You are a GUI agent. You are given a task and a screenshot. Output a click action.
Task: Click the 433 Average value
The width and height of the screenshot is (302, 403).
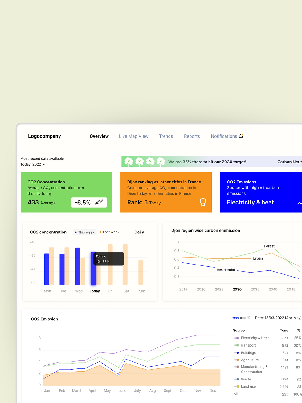(x=42, y=203)
